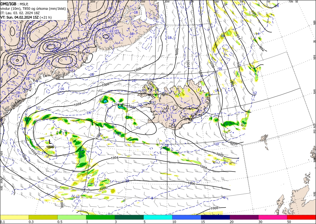The width and height of the screenshot is (316, 224).
Task: Click the yellow 0.1–0.3 mm legend swatch
Action: 14,217
